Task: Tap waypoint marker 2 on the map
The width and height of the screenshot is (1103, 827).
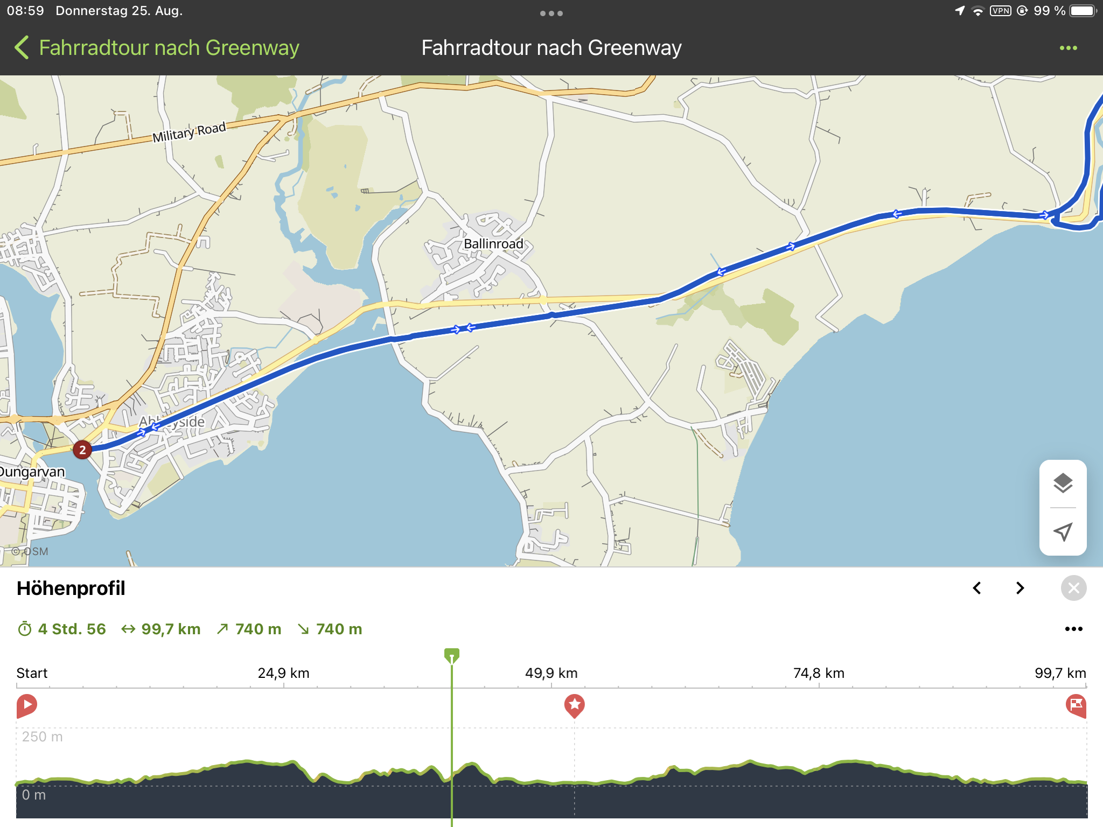Action: [x=82, y=450]
